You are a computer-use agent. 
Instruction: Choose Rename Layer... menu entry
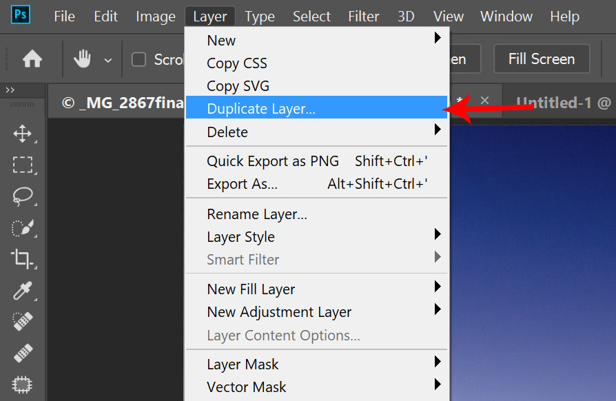pyautogui.click(x=257, y=214)
